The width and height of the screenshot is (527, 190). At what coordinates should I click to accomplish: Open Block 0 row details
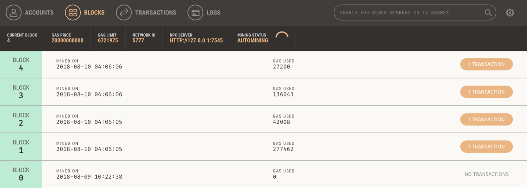point(263,174)
